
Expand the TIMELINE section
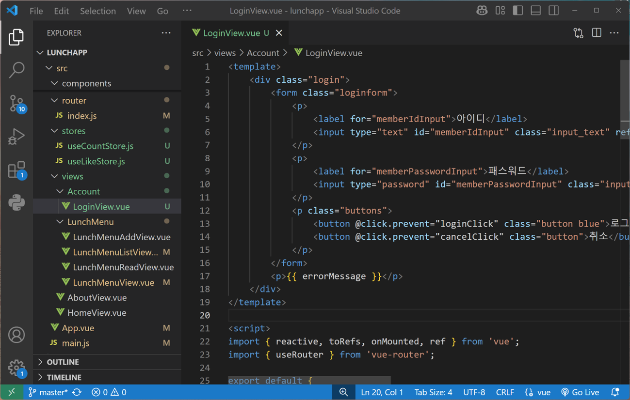[x=107, y=377]
